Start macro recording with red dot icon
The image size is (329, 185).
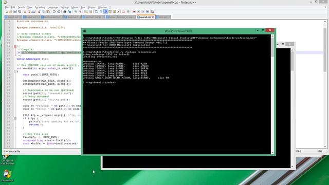(134, 11)
